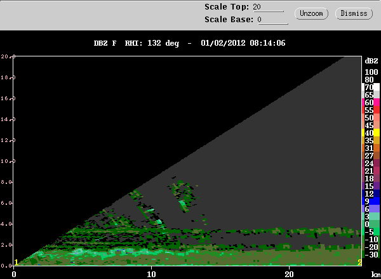Click the Unzoom button

311,13
